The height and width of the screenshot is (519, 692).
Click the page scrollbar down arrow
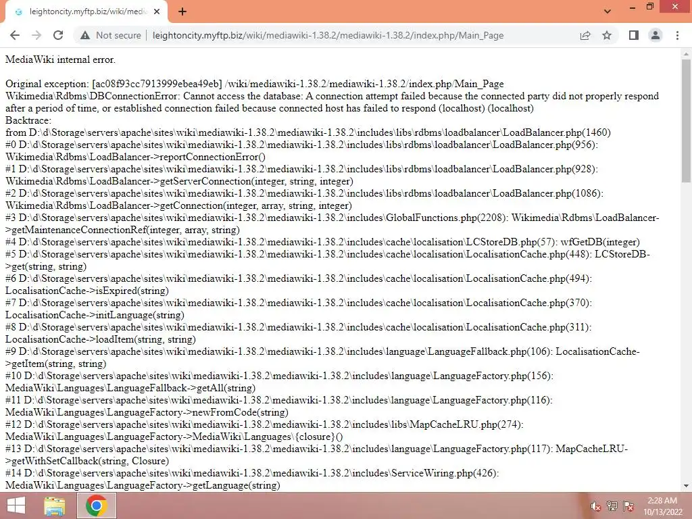coord(686,486)
